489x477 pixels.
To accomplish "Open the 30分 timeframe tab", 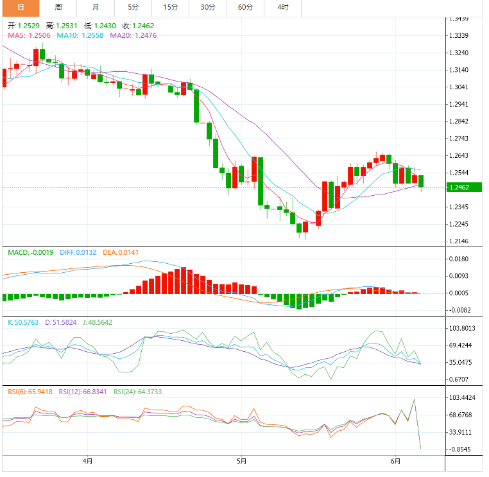I will pos(208,8).
